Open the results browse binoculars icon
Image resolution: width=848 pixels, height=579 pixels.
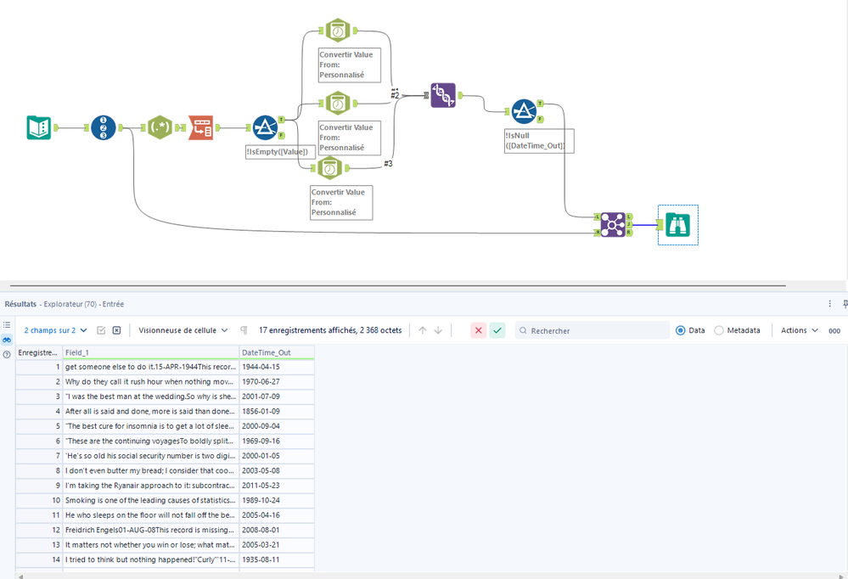(7, 340)
